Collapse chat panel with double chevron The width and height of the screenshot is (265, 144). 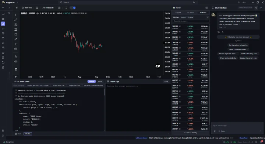tap(261, 8)
